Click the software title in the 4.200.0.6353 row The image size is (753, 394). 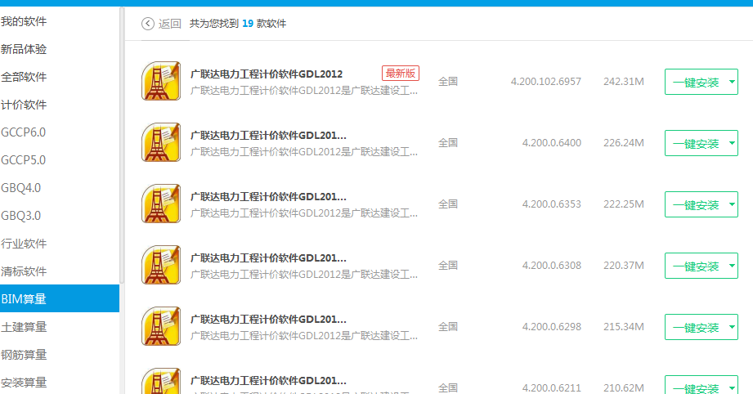click(x=268, y=197)
